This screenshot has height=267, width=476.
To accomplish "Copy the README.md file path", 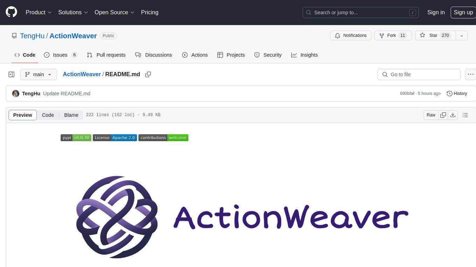I will (148, 74).
